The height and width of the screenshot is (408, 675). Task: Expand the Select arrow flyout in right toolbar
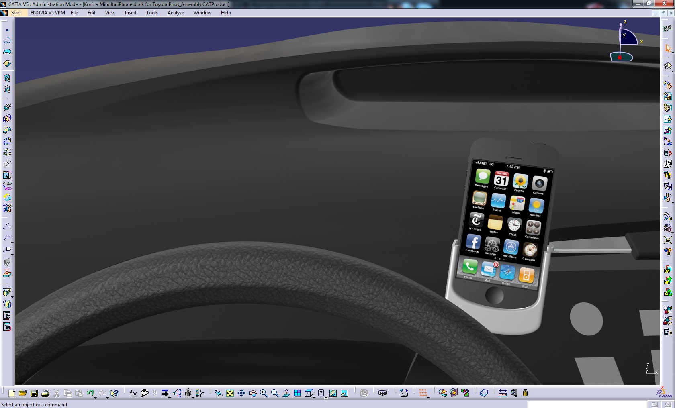[672, 53]
